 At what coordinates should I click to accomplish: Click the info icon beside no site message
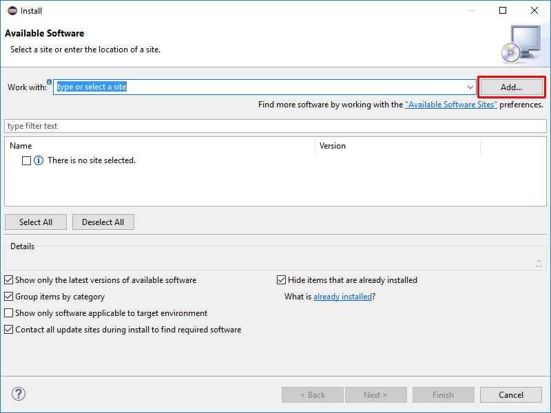pyautogui.click(x=39, y=160)
